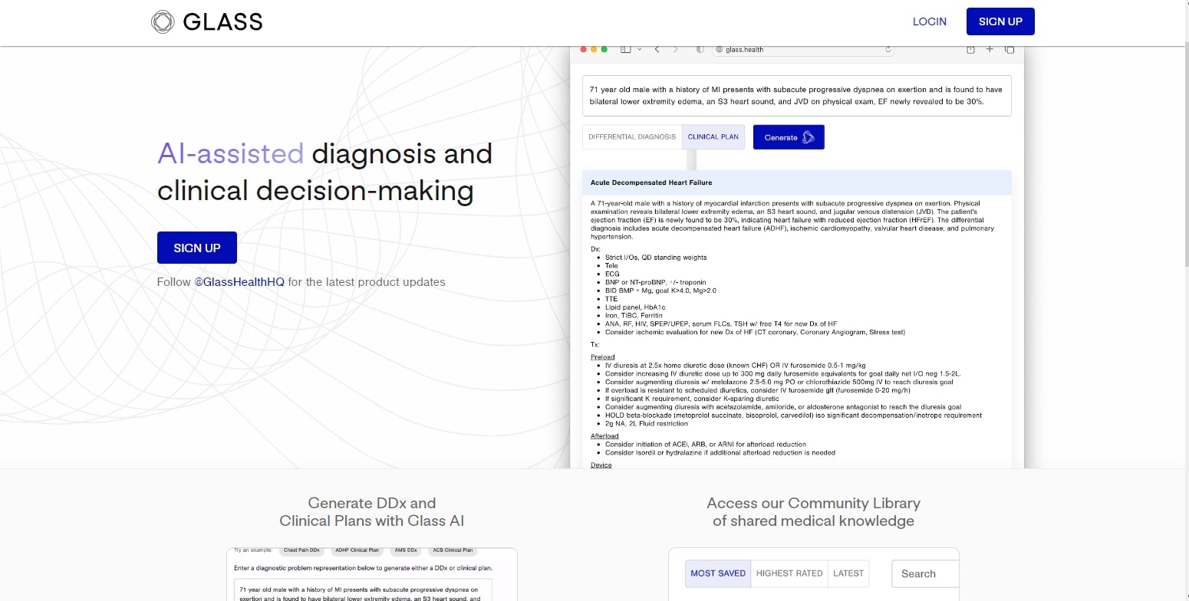The width and height of the screenshot is (1189, 601).
Task: Click the sidebar panel icon in browser mockup
Action: click(x=625, y=50)
